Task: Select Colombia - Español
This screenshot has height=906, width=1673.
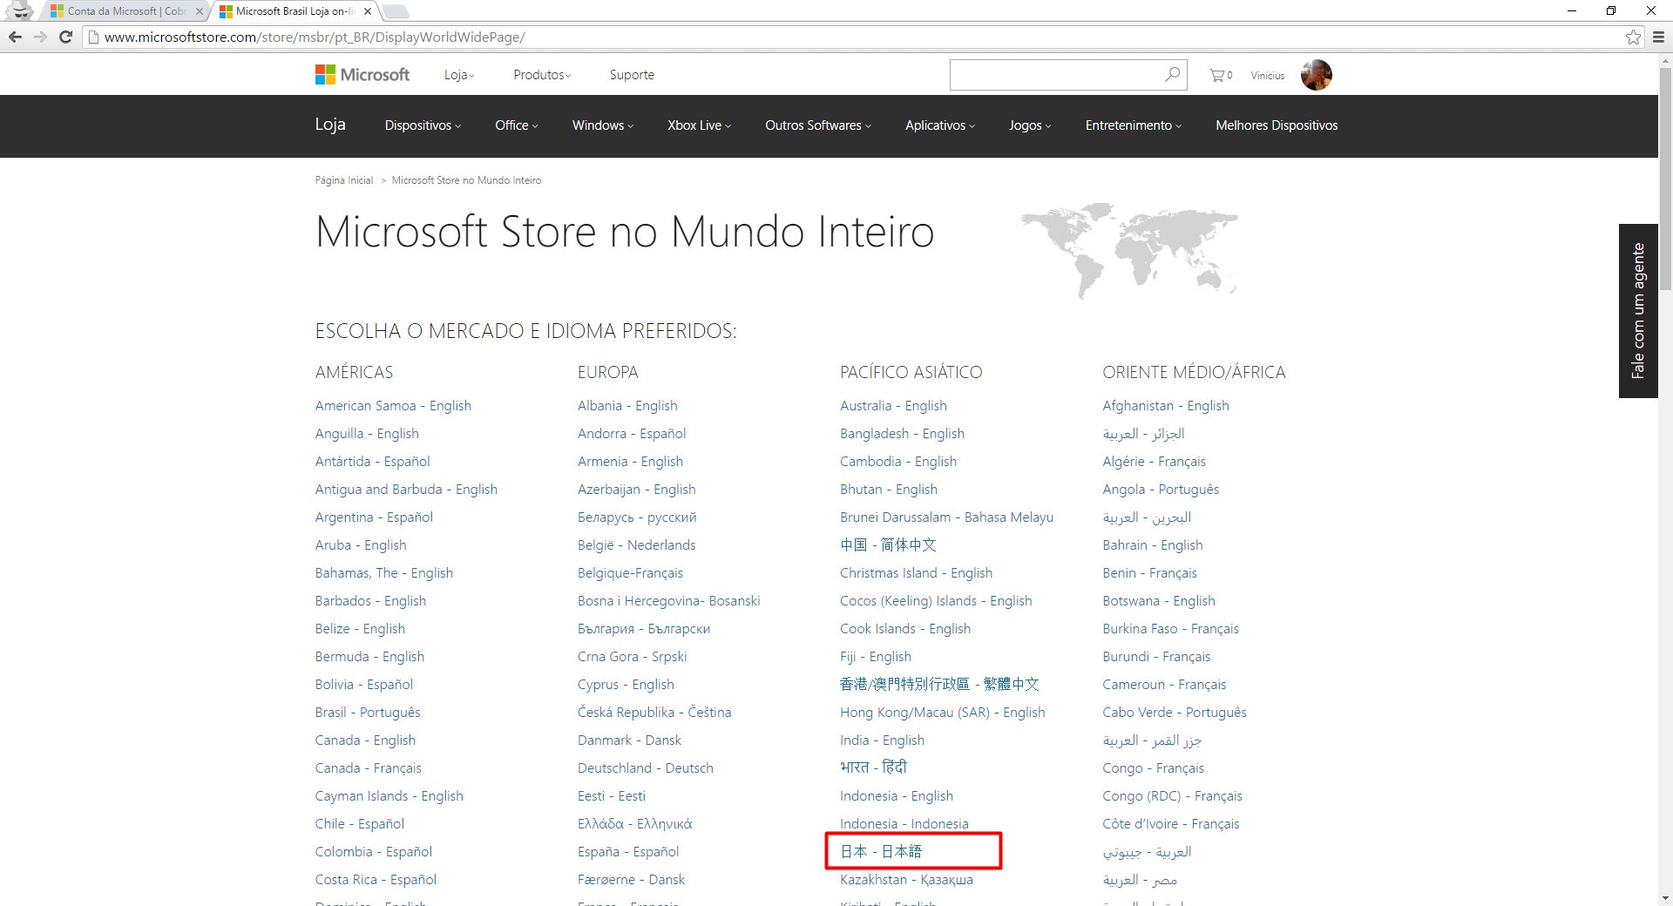Action: click(373, 852)
